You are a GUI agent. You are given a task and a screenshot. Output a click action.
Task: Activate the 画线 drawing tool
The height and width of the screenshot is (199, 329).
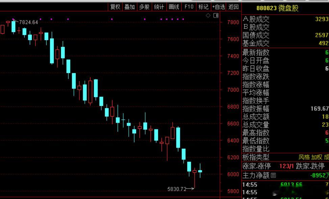(x=174, y=7)
